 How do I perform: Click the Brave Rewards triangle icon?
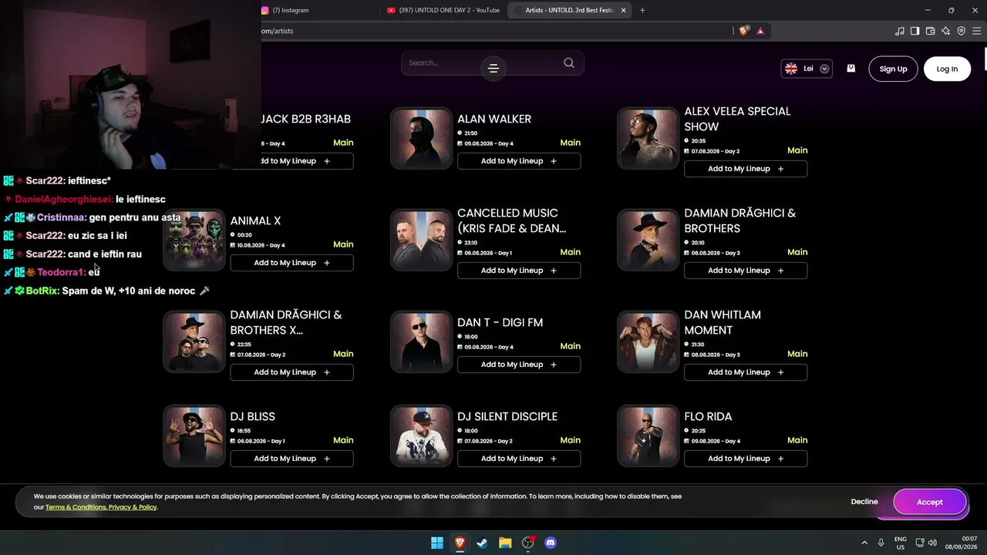coord(760,31)
